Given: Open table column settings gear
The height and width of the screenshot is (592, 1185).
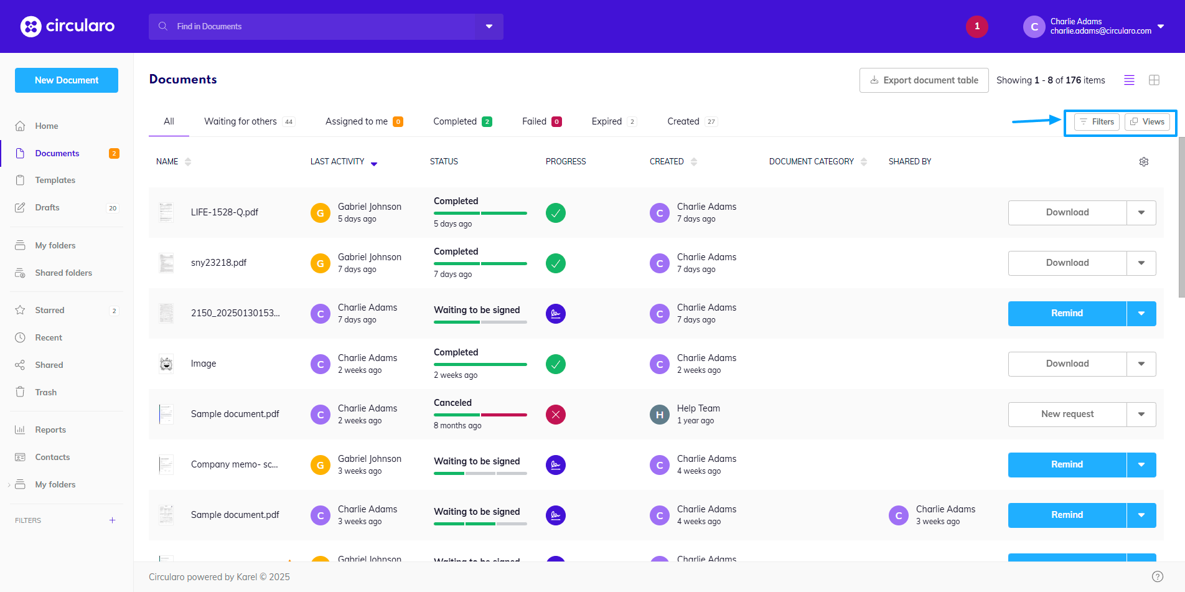Looking at the screenshot, I should tap(1143, 162).
